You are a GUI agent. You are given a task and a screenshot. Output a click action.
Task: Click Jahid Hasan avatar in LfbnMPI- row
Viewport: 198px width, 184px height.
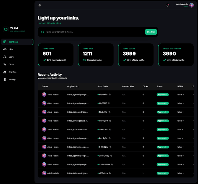point(44,94)
